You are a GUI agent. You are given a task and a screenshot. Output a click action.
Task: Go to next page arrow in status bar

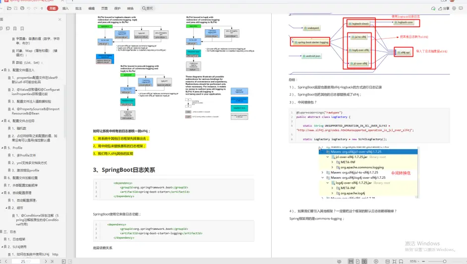click(x=46, y=262)
